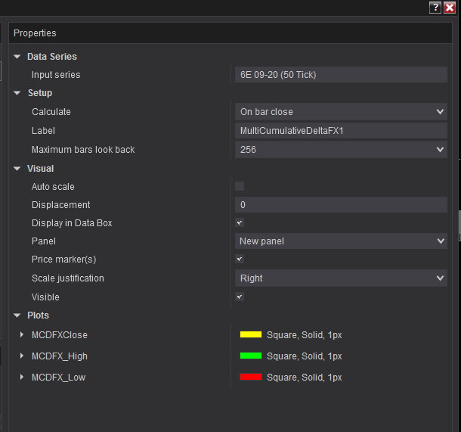The image size is (461, 432).
Task: Expand the MCDFX_Low plot settings
Action: (x=22, y=377)
